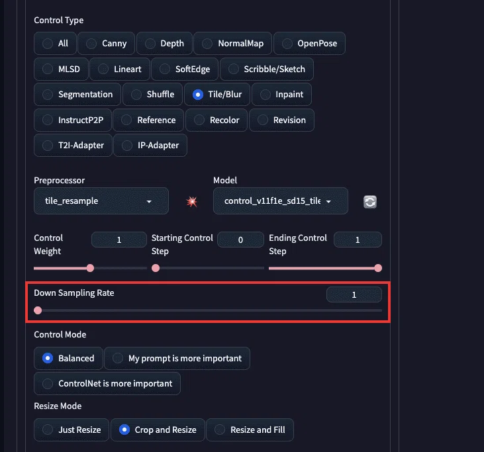Select InstructP2P control type
Viewport: 484px width, 452px height.
[73, 120]
